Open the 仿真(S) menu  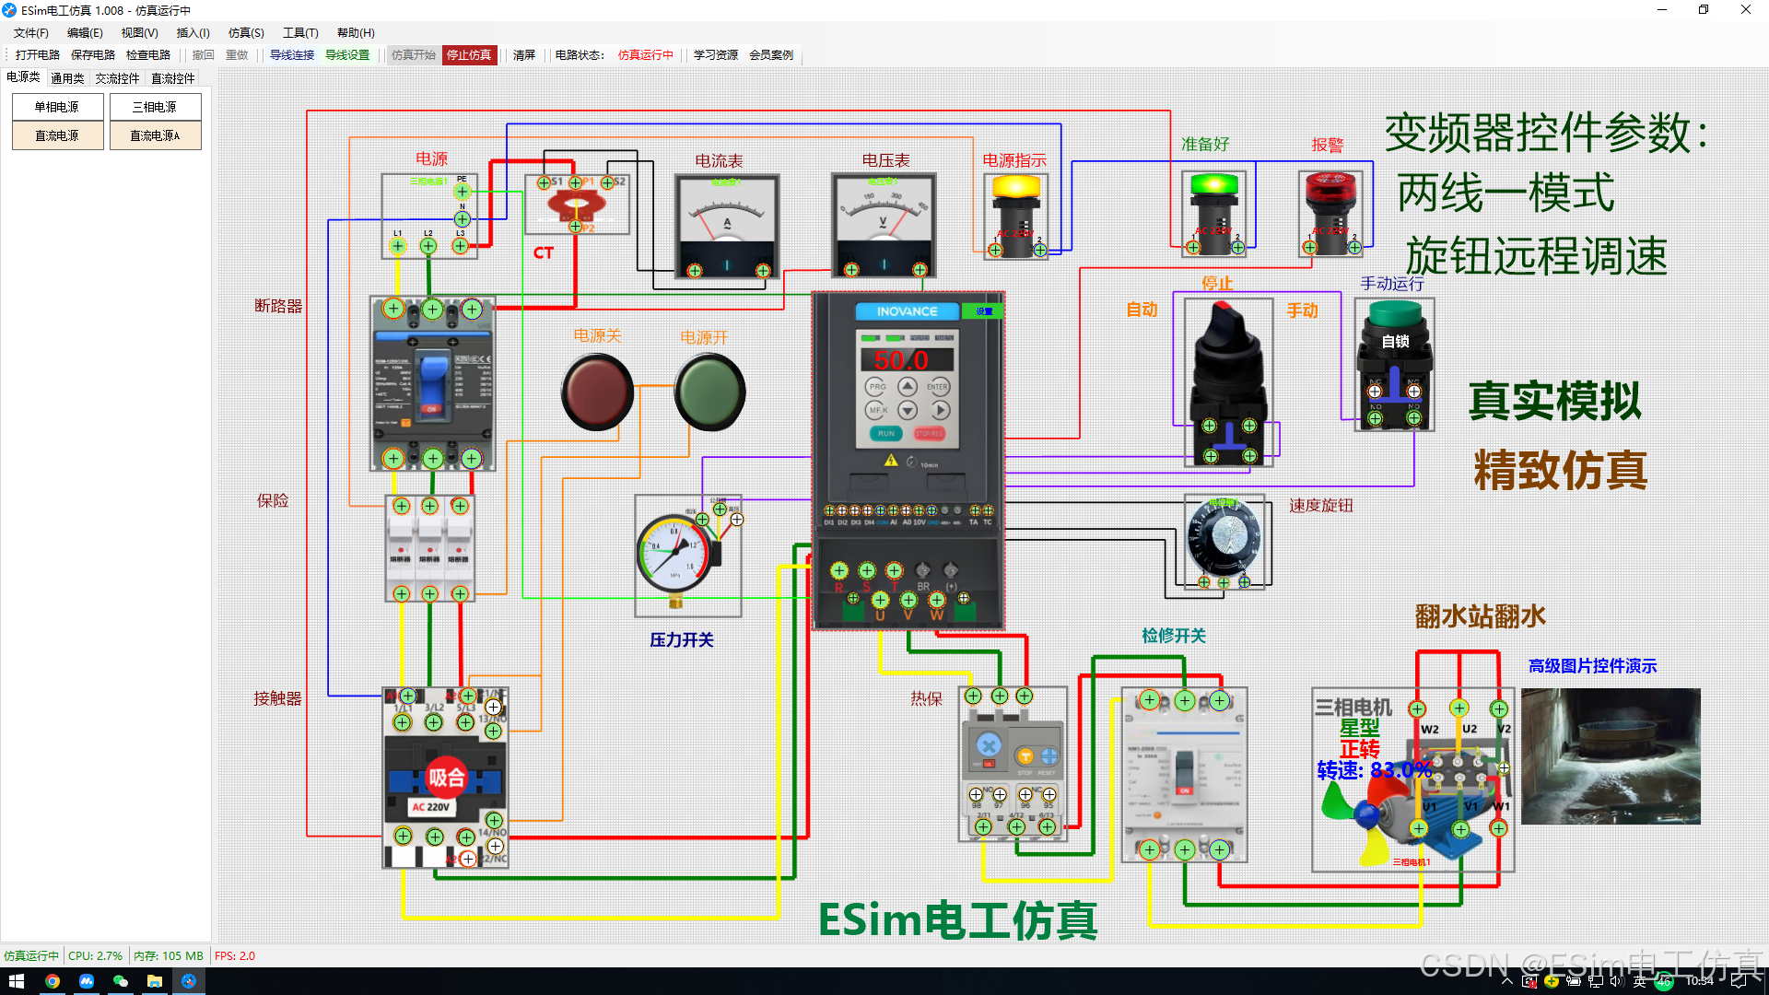pos(245,32)
